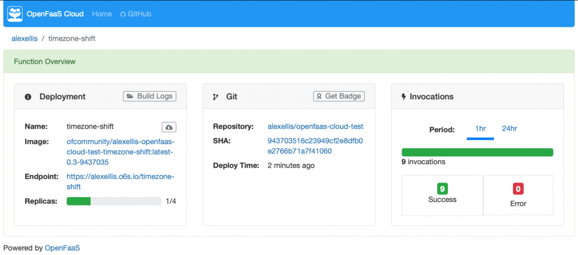Click the cloud download icon beside function name
This screenshot has height=255, width=578.
coord(169,127)
